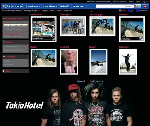Image resolution: width=150 pixels, height=126 pixels.
Task: Switch to slideshow view icon
Action: pos(137,10)
